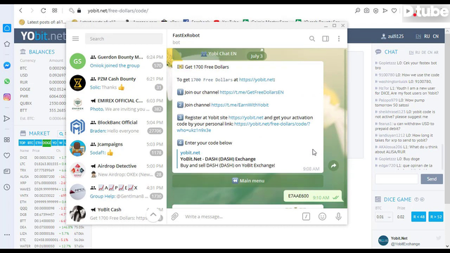Image resolution: width=450 pixels, height=253 pixels.
Task: Open the sidebar news icon
Action: [x=7, y=171]
